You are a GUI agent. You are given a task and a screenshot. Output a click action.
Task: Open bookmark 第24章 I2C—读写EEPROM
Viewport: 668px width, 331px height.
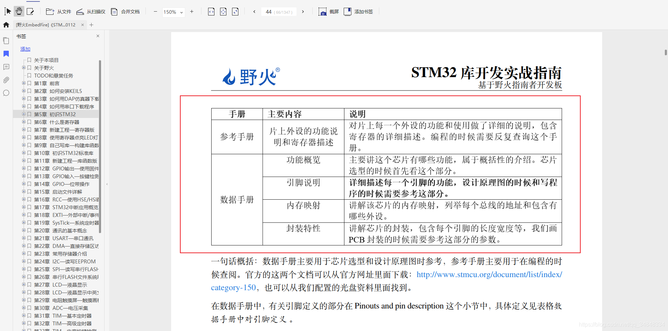(65, 262)
